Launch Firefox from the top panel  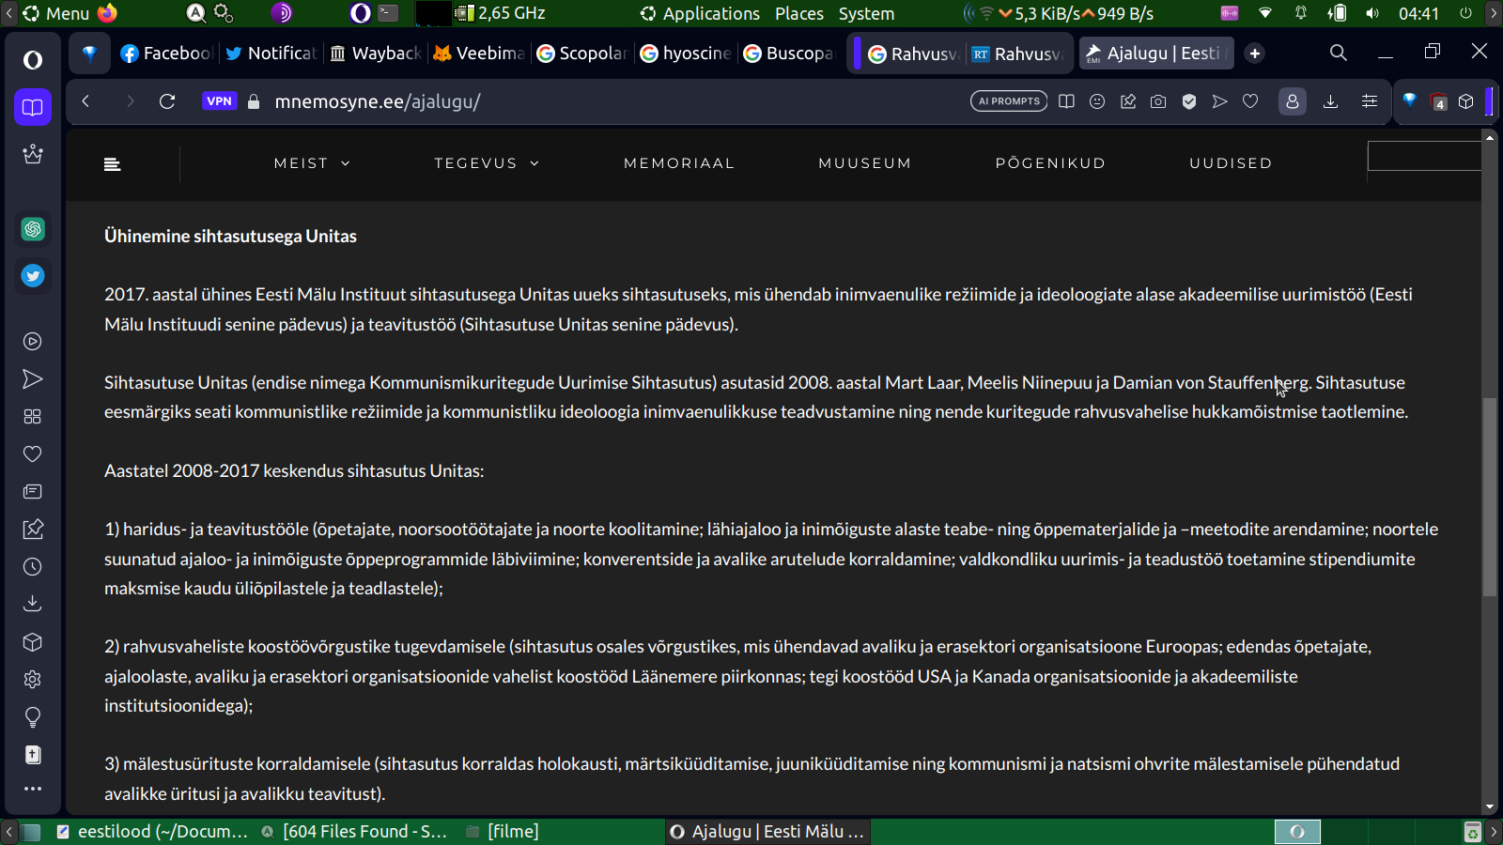107,13
